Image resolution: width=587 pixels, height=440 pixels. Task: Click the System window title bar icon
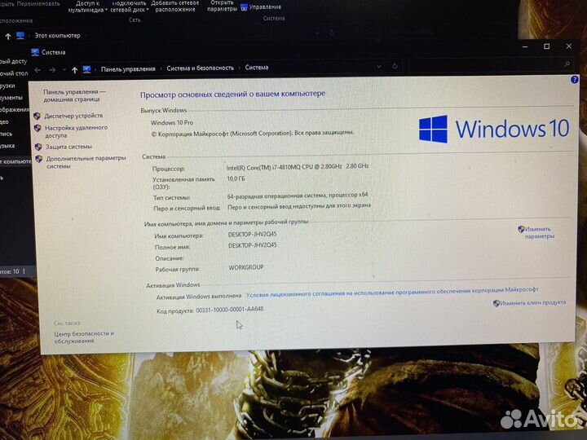click(x=35, y=52)
